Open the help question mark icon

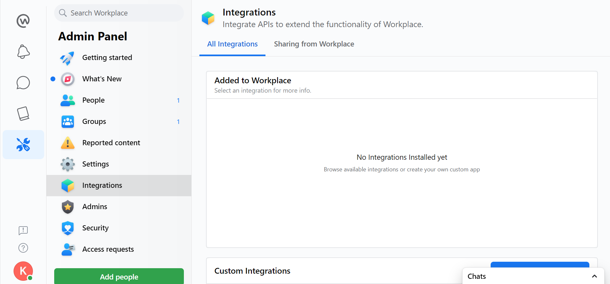(23, 248)
